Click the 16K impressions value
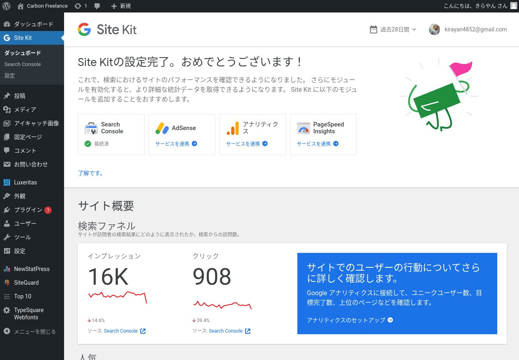This screenshot has height=360, width=519. point(108,277)
